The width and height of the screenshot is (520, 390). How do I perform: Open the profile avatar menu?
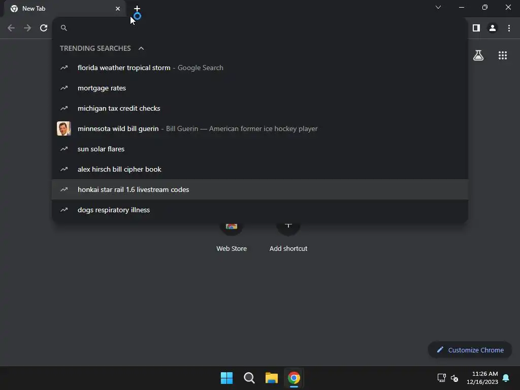(493, 28)
